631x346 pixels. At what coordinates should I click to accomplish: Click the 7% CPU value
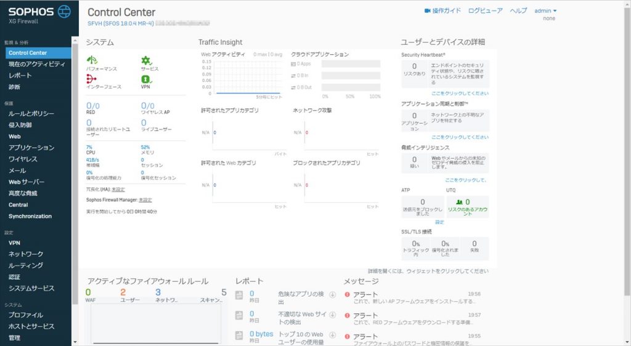(x=89, y=147)
